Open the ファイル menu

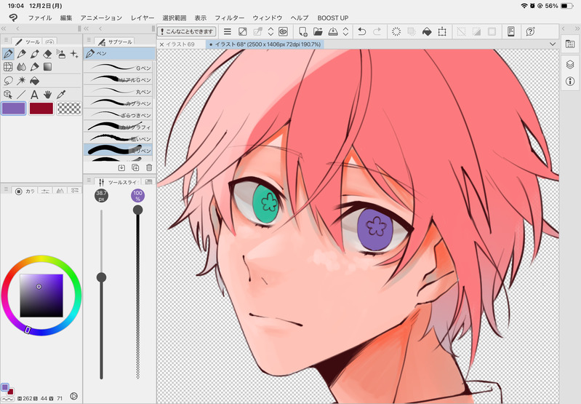point(40,17)
